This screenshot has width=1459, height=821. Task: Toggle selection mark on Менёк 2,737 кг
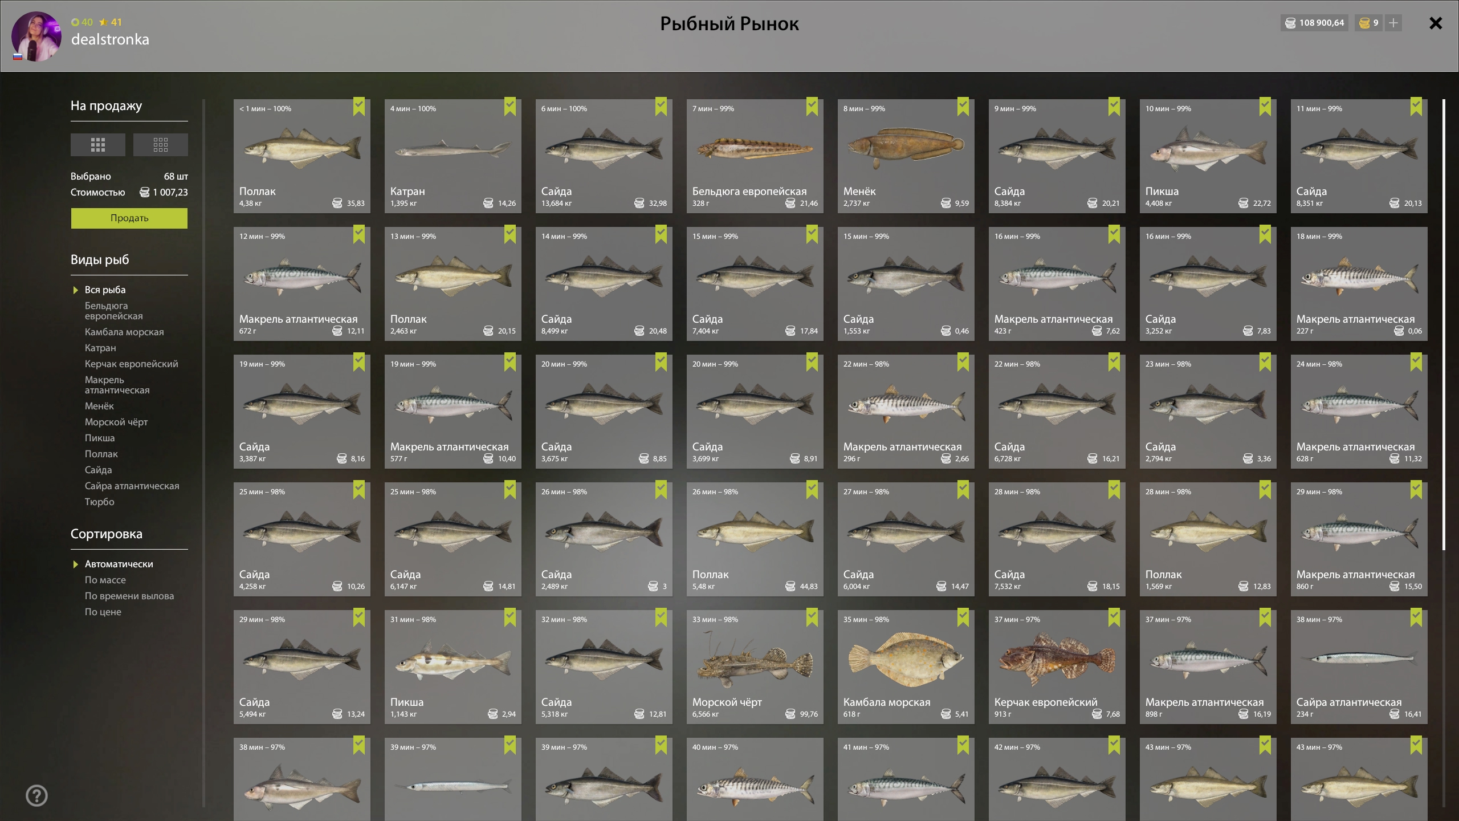(x=963, y=107)
